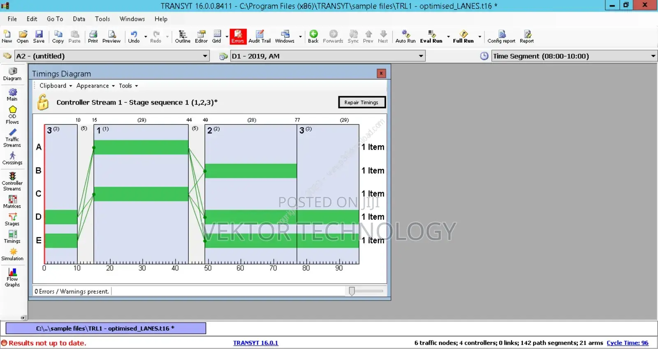Image resolution: width=658 pixels, height=349 pixels.
Task: Open the Clipboard dropdown menu
Action: tap(56, 85)
